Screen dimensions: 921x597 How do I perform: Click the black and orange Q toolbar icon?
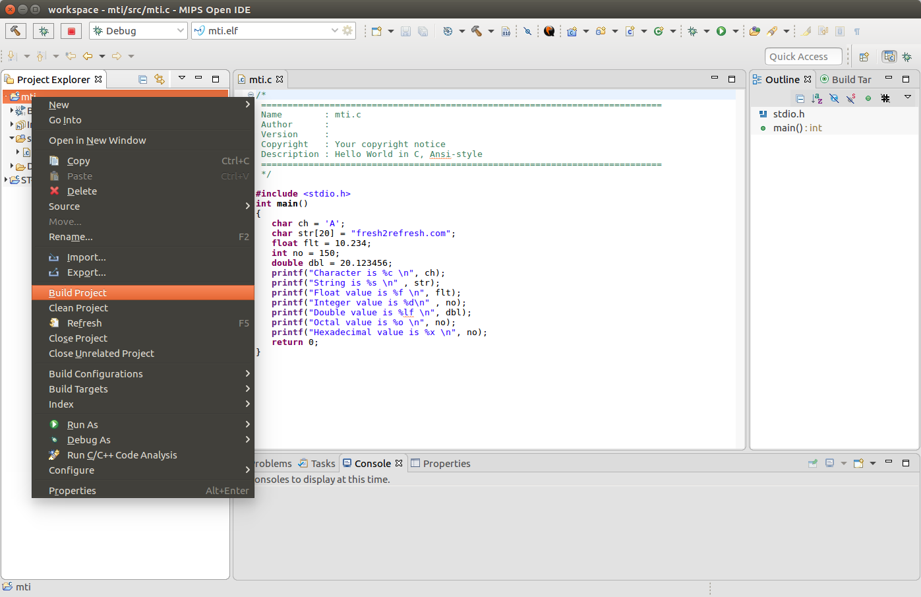click(549, 31)
